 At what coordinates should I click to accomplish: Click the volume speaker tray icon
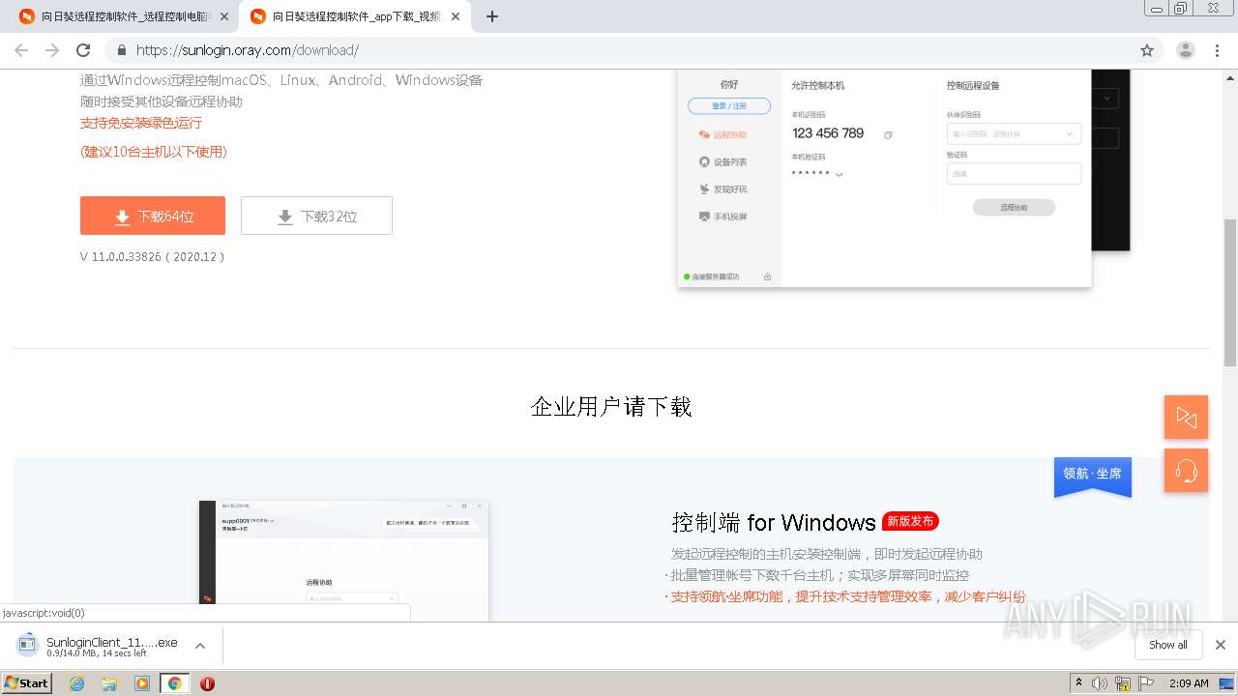(1100, 683)
